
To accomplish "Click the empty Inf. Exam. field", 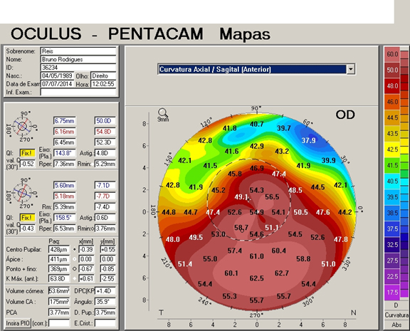I will pos(78,92).
